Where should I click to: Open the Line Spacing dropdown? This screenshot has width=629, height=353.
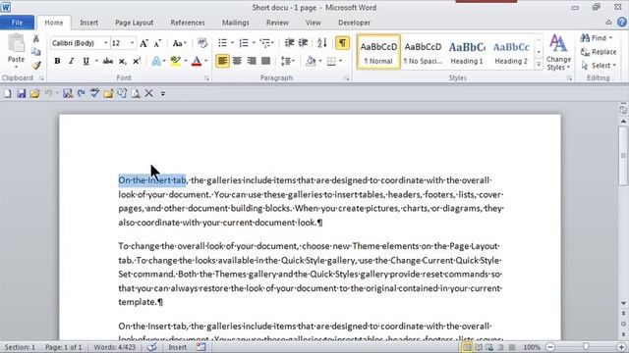(288, 61)
